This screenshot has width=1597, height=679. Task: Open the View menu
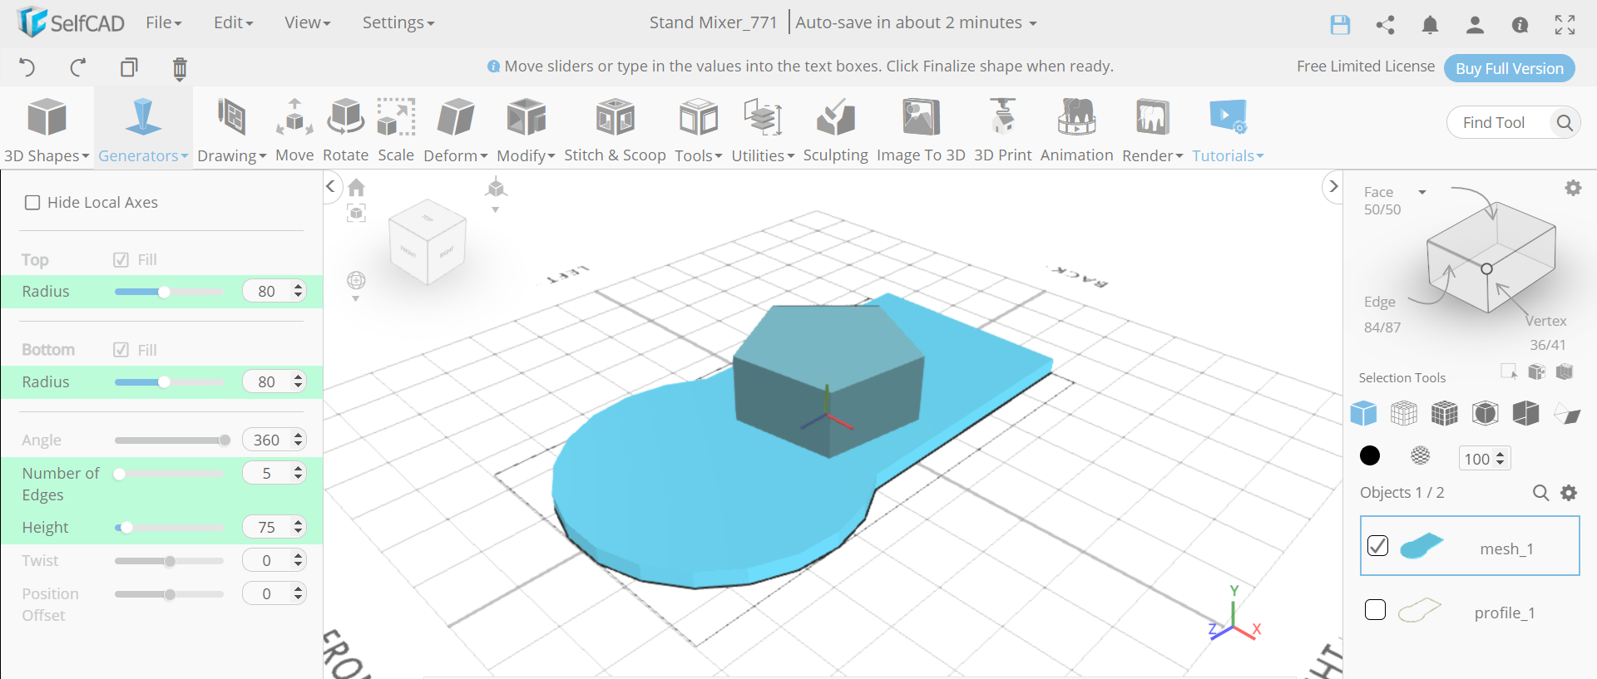[308, 23]
